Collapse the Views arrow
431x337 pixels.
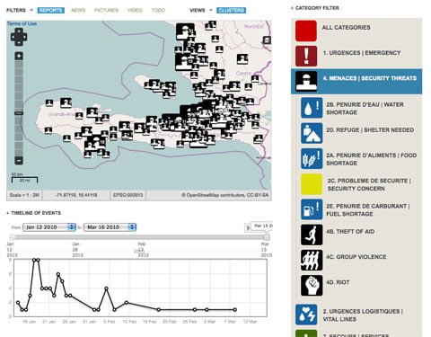pyautogui.click(x=210, y=10)
